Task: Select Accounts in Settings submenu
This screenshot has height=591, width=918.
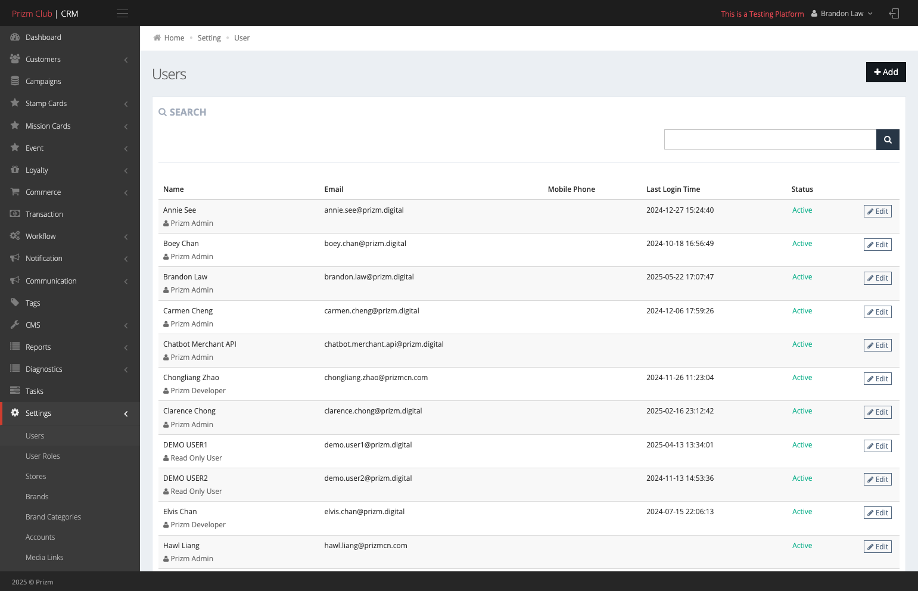Action: click(x=40, y=537)
